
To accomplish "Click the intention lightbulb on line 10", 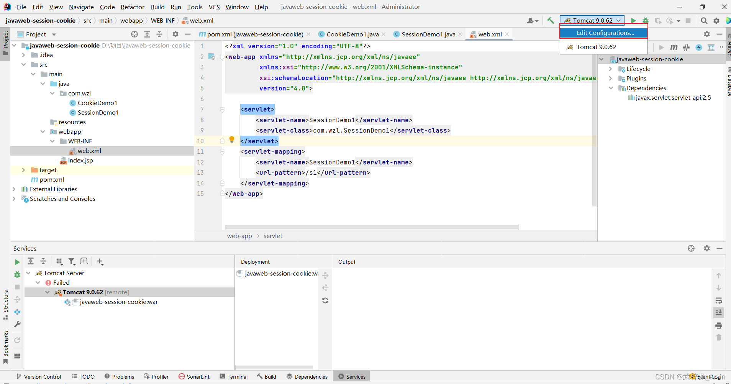I will (232, 139).
